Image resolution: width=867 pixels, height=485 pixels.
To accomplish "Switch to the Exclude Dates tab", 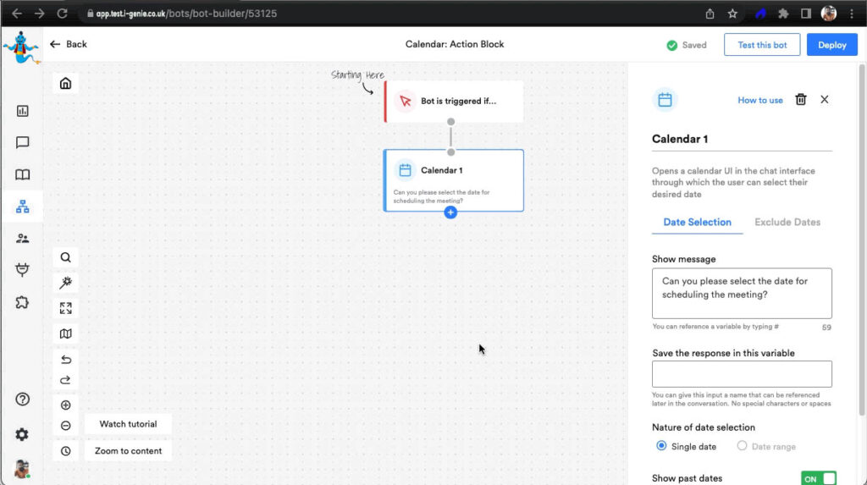I will pos(787,222).
